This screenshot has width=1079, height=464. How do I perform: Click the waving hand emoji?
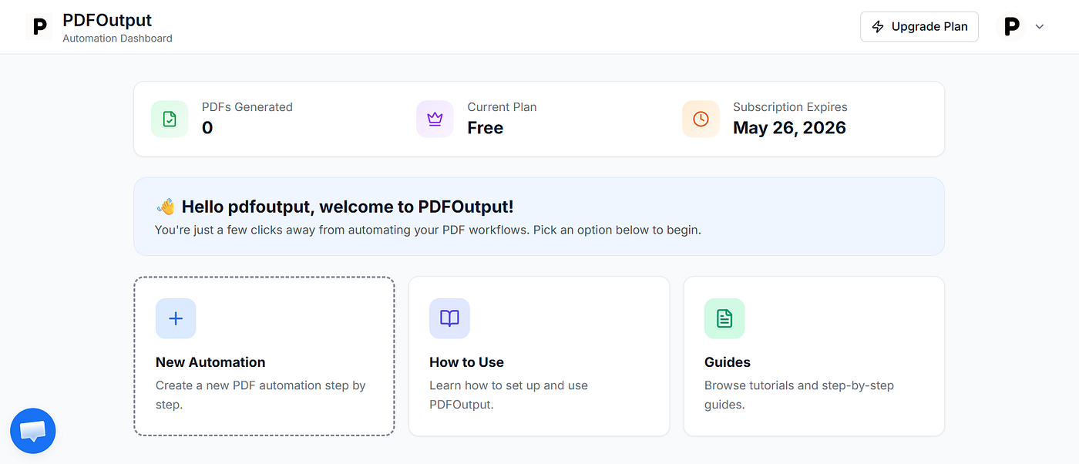166,207
